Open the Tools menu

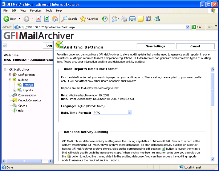click(49, 10)
